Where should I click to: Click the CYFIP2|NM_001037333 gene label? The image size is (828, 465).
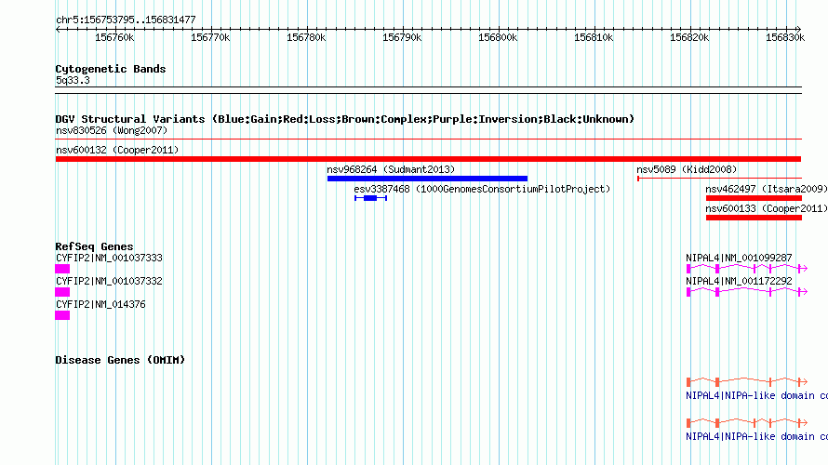[109, 258]
